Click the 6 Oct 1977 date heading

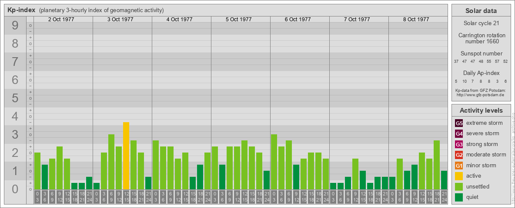(298, 19)
